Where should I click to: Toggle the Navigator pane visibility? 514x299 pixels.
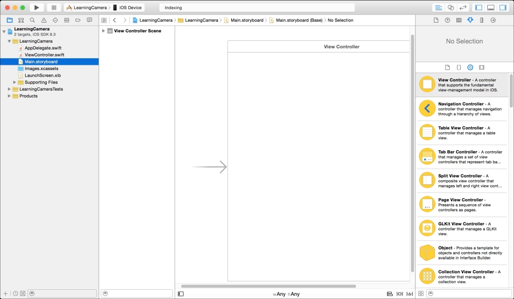[x=479, y=8]
